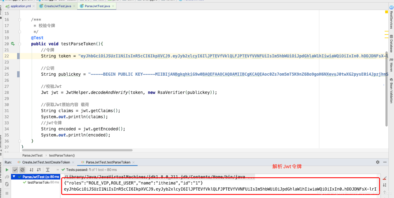This screenshot has height=198, width=394.
Task: Sort test results alphabetically
Action: tap(31, 170)
